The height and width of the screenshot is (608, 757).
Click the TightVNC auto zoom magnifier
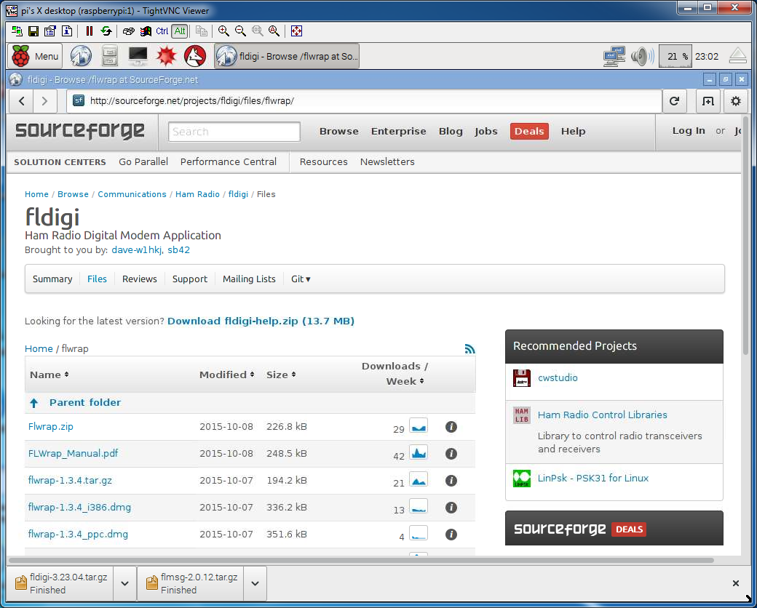[x=274, y=31]
